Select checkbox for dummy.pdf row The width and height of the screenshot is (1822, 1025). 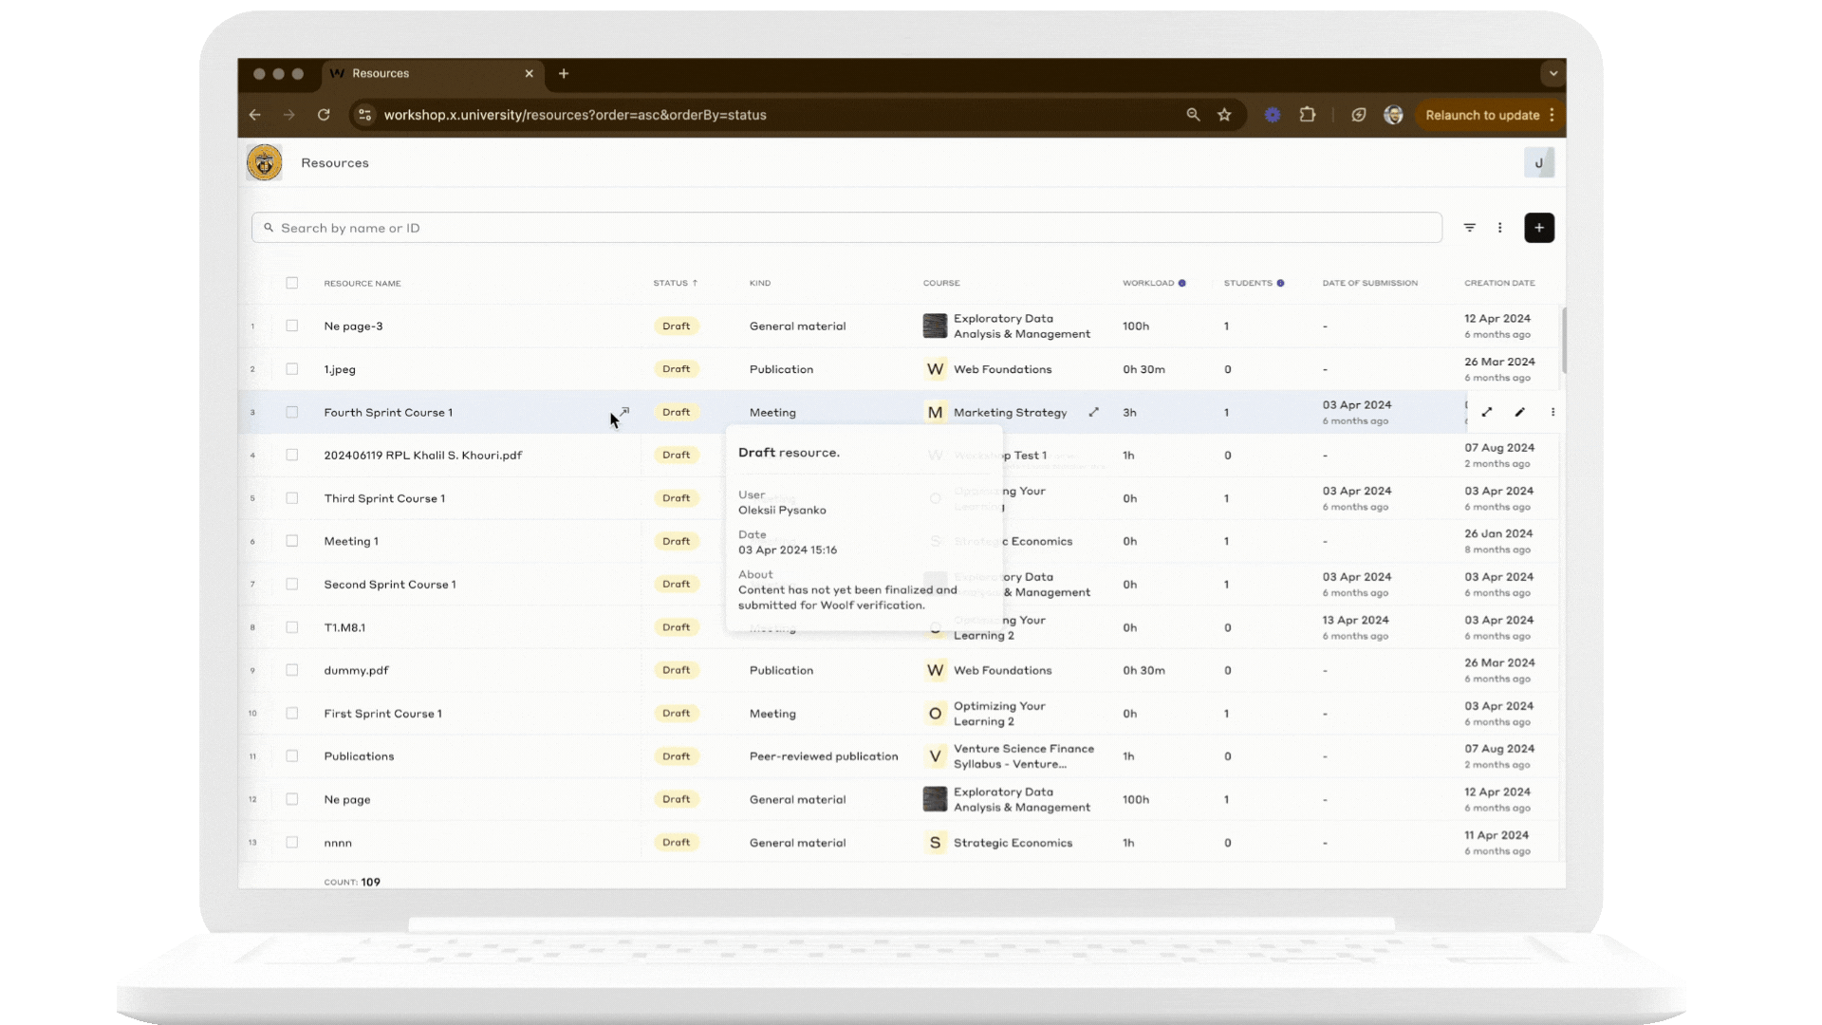coord(291,670)
